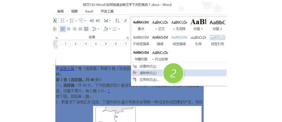Screen dimensions: 282x122
Task: Open borders dropdown arrow
Action: [x=119, y=29]
